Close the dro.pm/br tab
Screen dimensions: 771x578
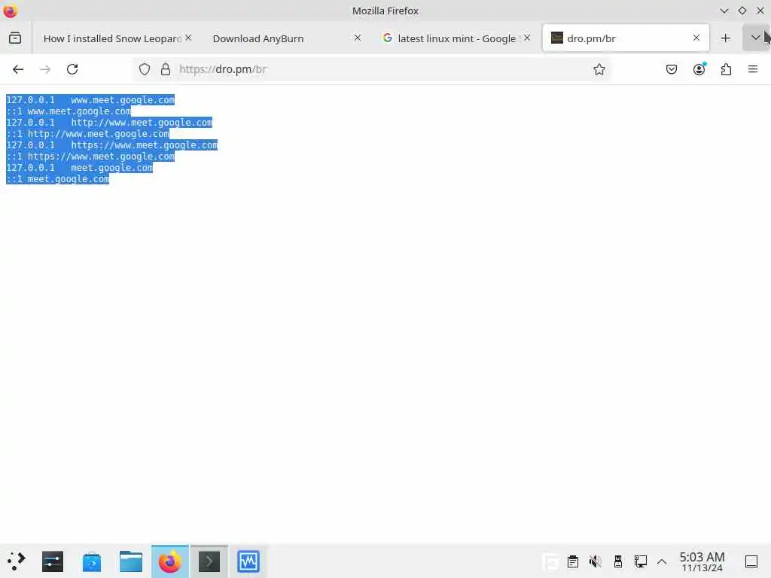696,38
